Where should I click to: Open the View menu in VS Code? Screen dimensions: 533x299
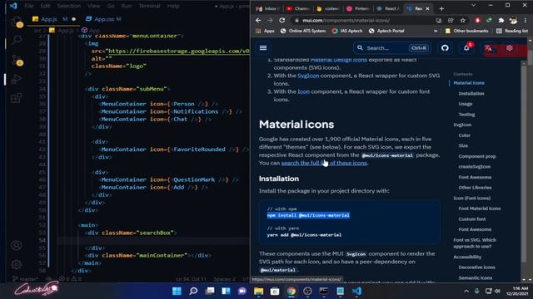point(94,6)
